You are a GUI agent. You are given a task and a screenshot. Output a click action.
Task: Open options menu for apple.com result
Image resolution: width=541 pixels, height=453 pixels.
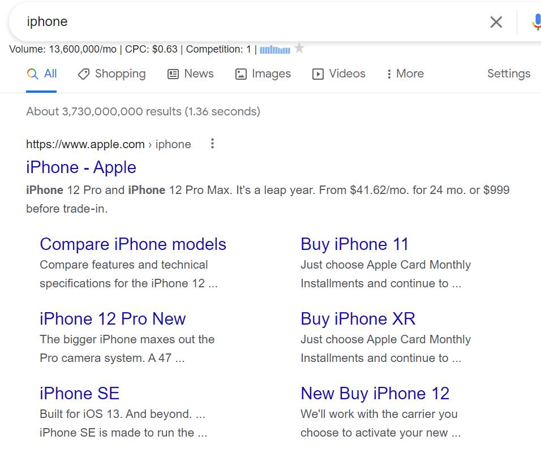[x=213, y=144]
